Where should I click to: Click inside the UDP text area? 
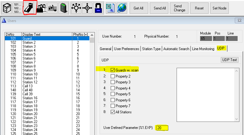point(205,95)
